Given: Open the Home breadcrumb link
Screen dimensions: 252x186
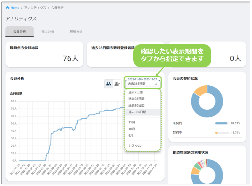Looking at the screenshot, I should pos(15,8).
